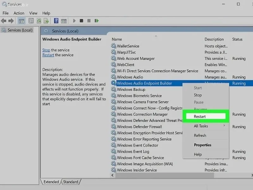Switch to the Standard tab
The image size is (253, 190).
point(71,182)
